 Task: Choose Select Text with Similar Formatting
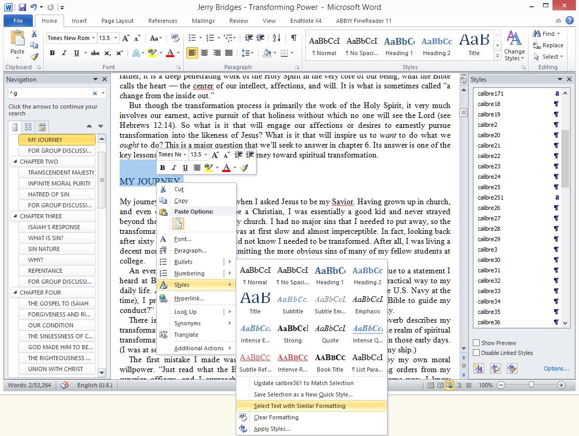coord(299,406)
